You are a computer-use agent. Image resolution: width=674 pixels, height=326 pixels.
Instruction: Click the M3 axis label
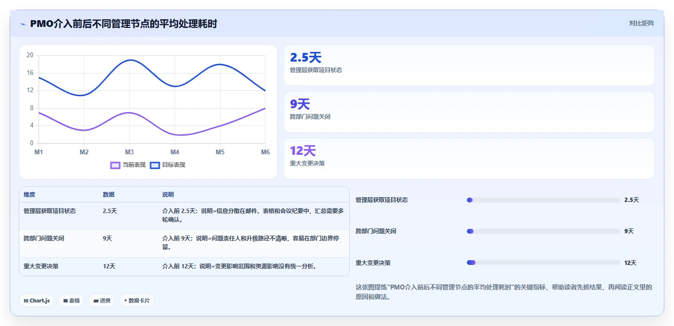point(129,152)
